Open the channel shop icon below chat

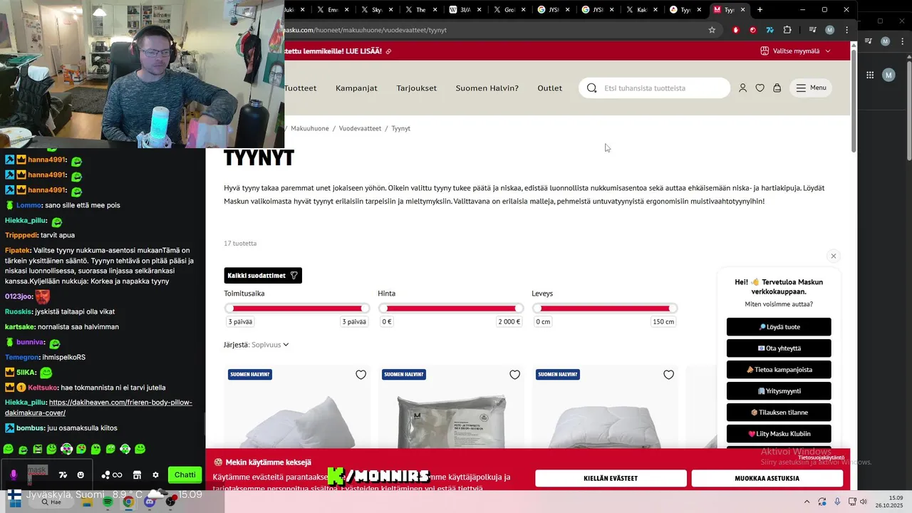tap(137, 475)
